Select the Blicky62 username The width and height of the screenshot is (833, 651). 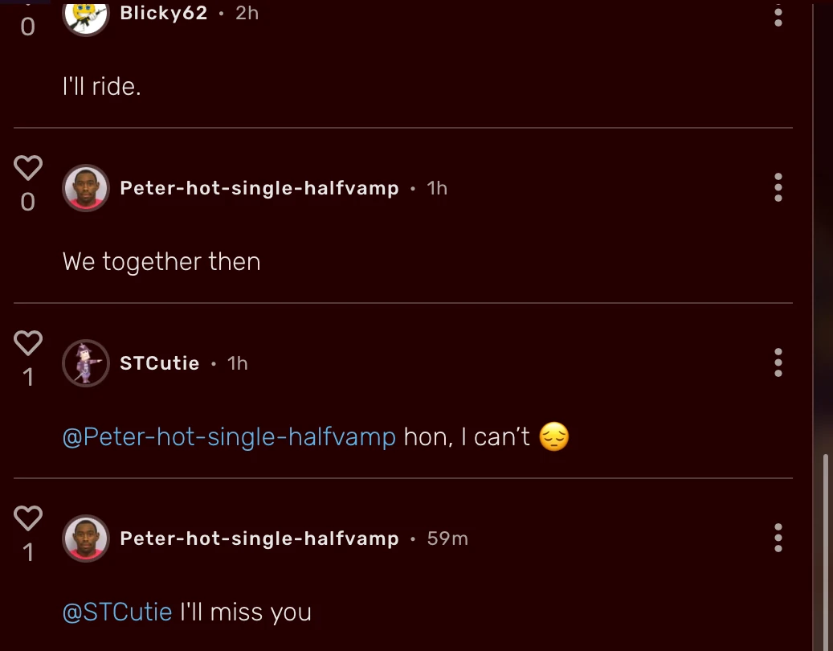[x=163, y=13]
